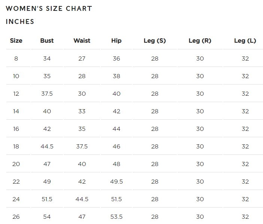Click the hip value 49.5
Screen dimensions: 263x224
tap(117, 182)
